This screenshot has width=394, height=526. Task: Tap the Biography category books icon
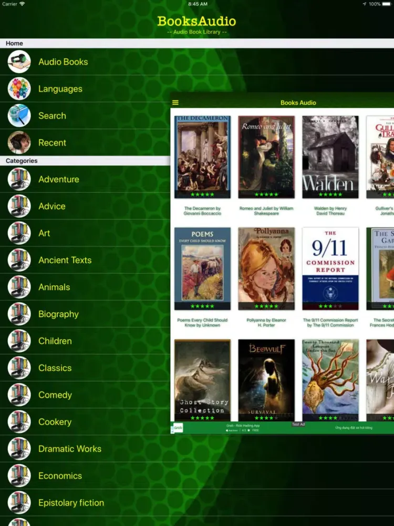[x=19, y=313]
